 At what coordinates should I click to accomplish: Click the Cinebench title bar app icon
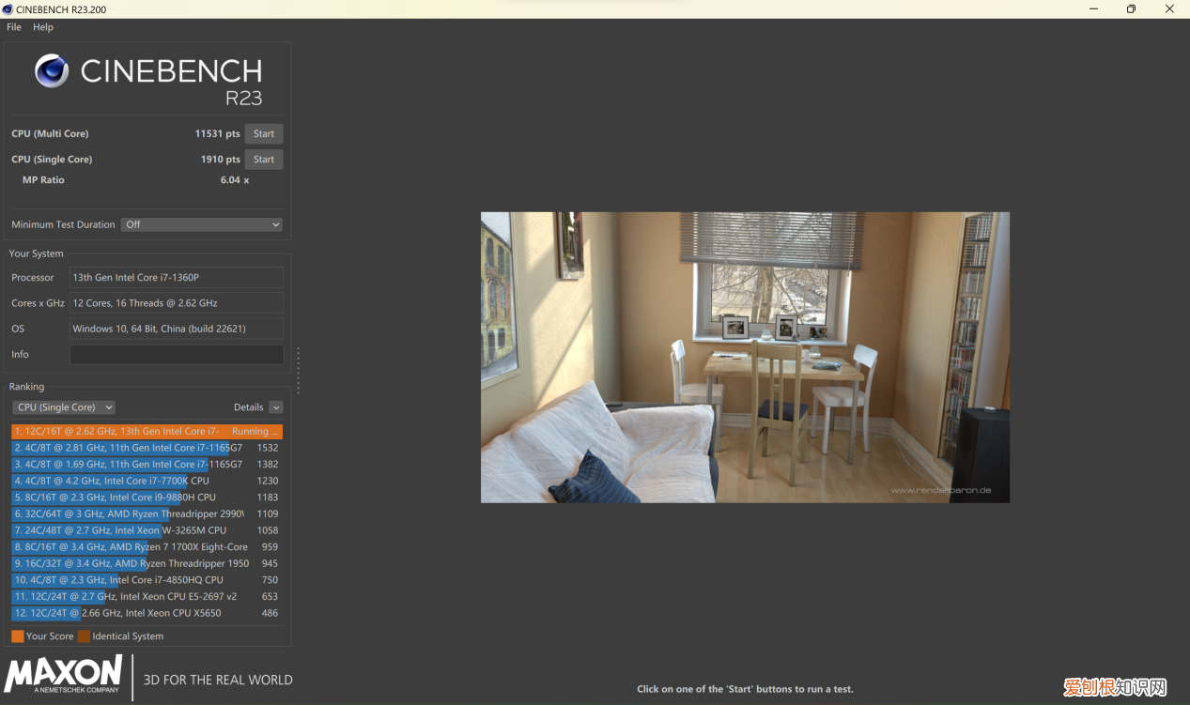tap(8, 9)
